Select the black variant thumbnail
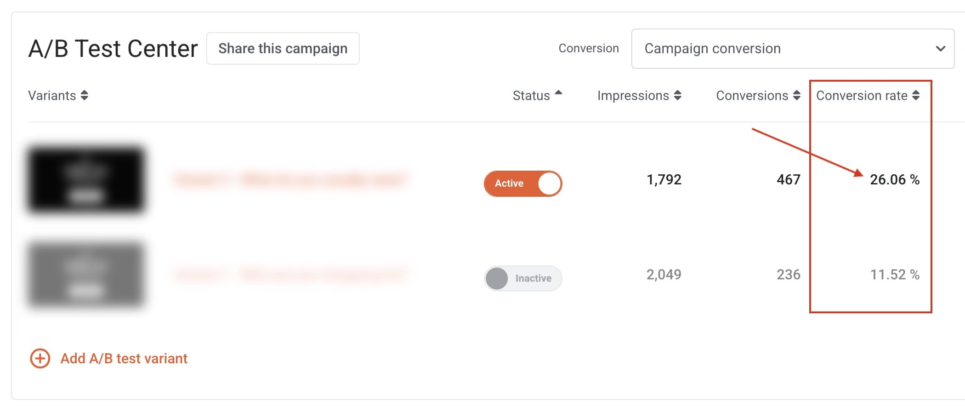Viewport: 965px width, 411px height. (86, 179)
